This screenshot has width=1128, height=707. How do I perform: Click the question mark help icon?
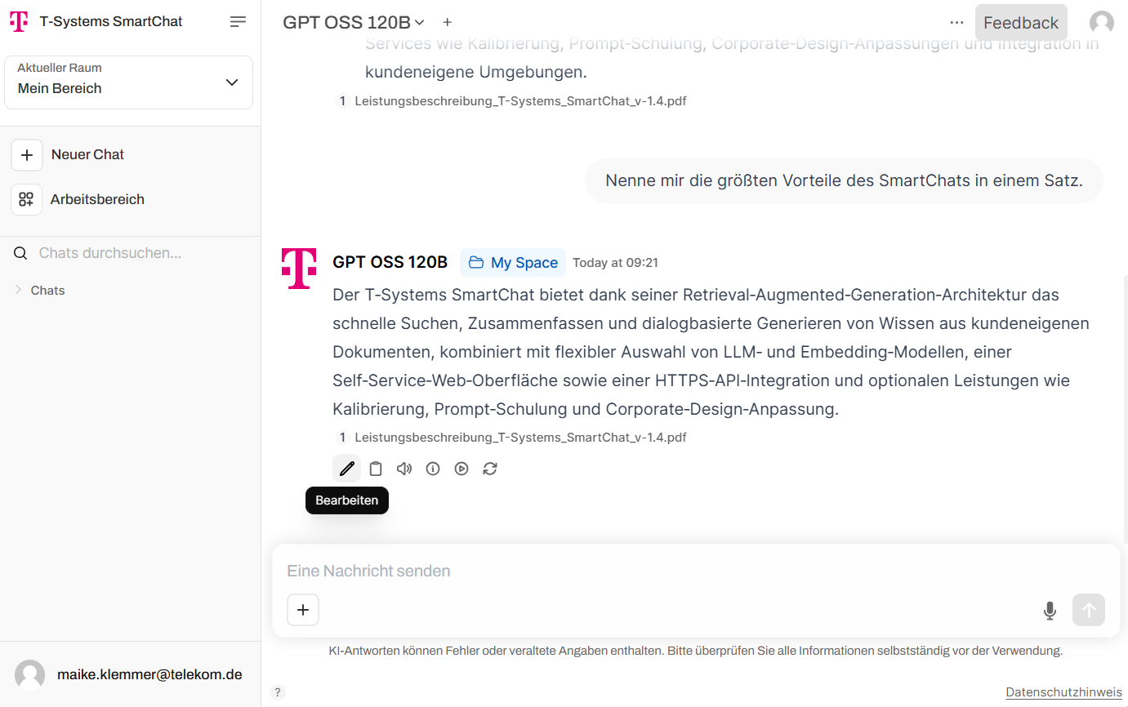click(x=278, y=692)
